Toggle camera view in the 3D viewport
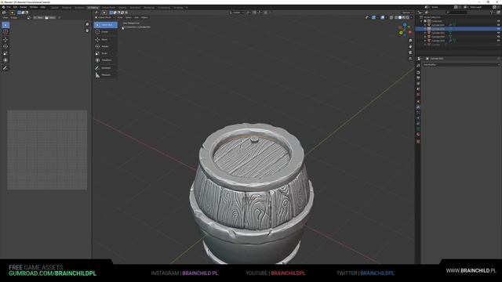Image resolution: width=502 pixels, height=282 pixels. tap(410, 52)
